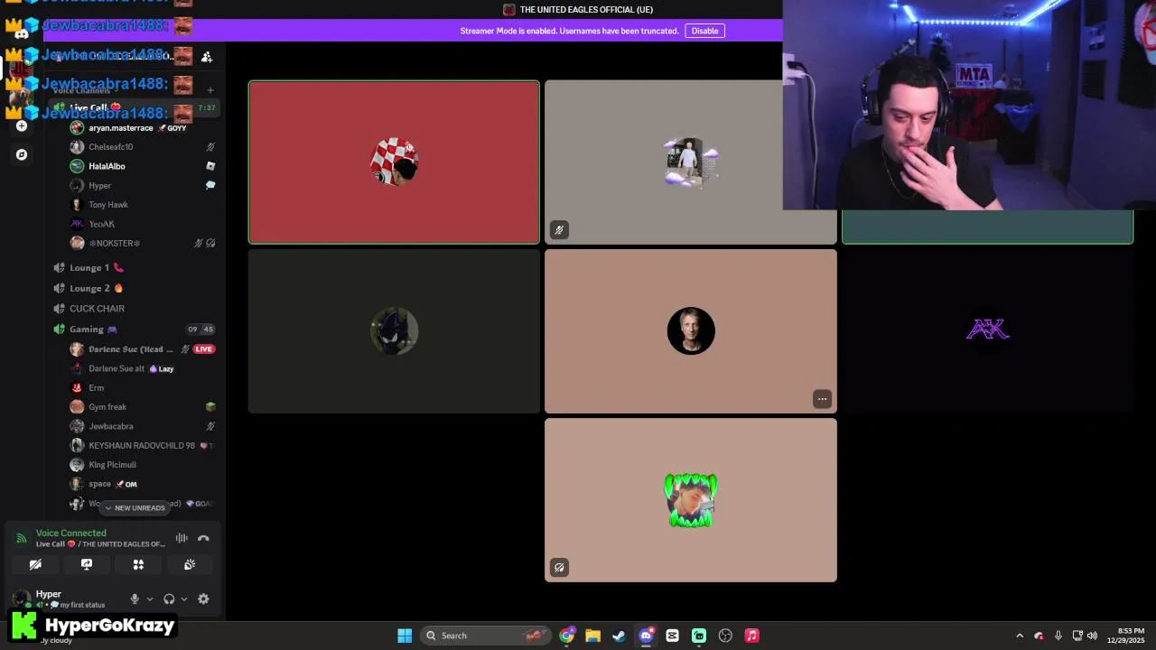Join the Lounge 2 voice channel

pyautogui.click(x=134, y=288)
